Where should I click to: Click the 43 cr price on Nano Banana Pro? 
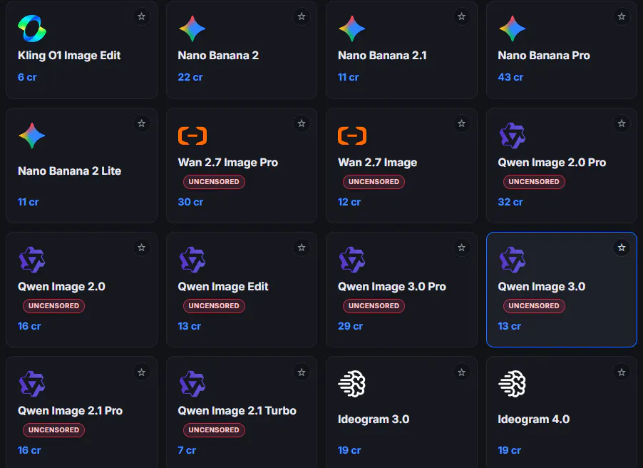click(510, 77)
